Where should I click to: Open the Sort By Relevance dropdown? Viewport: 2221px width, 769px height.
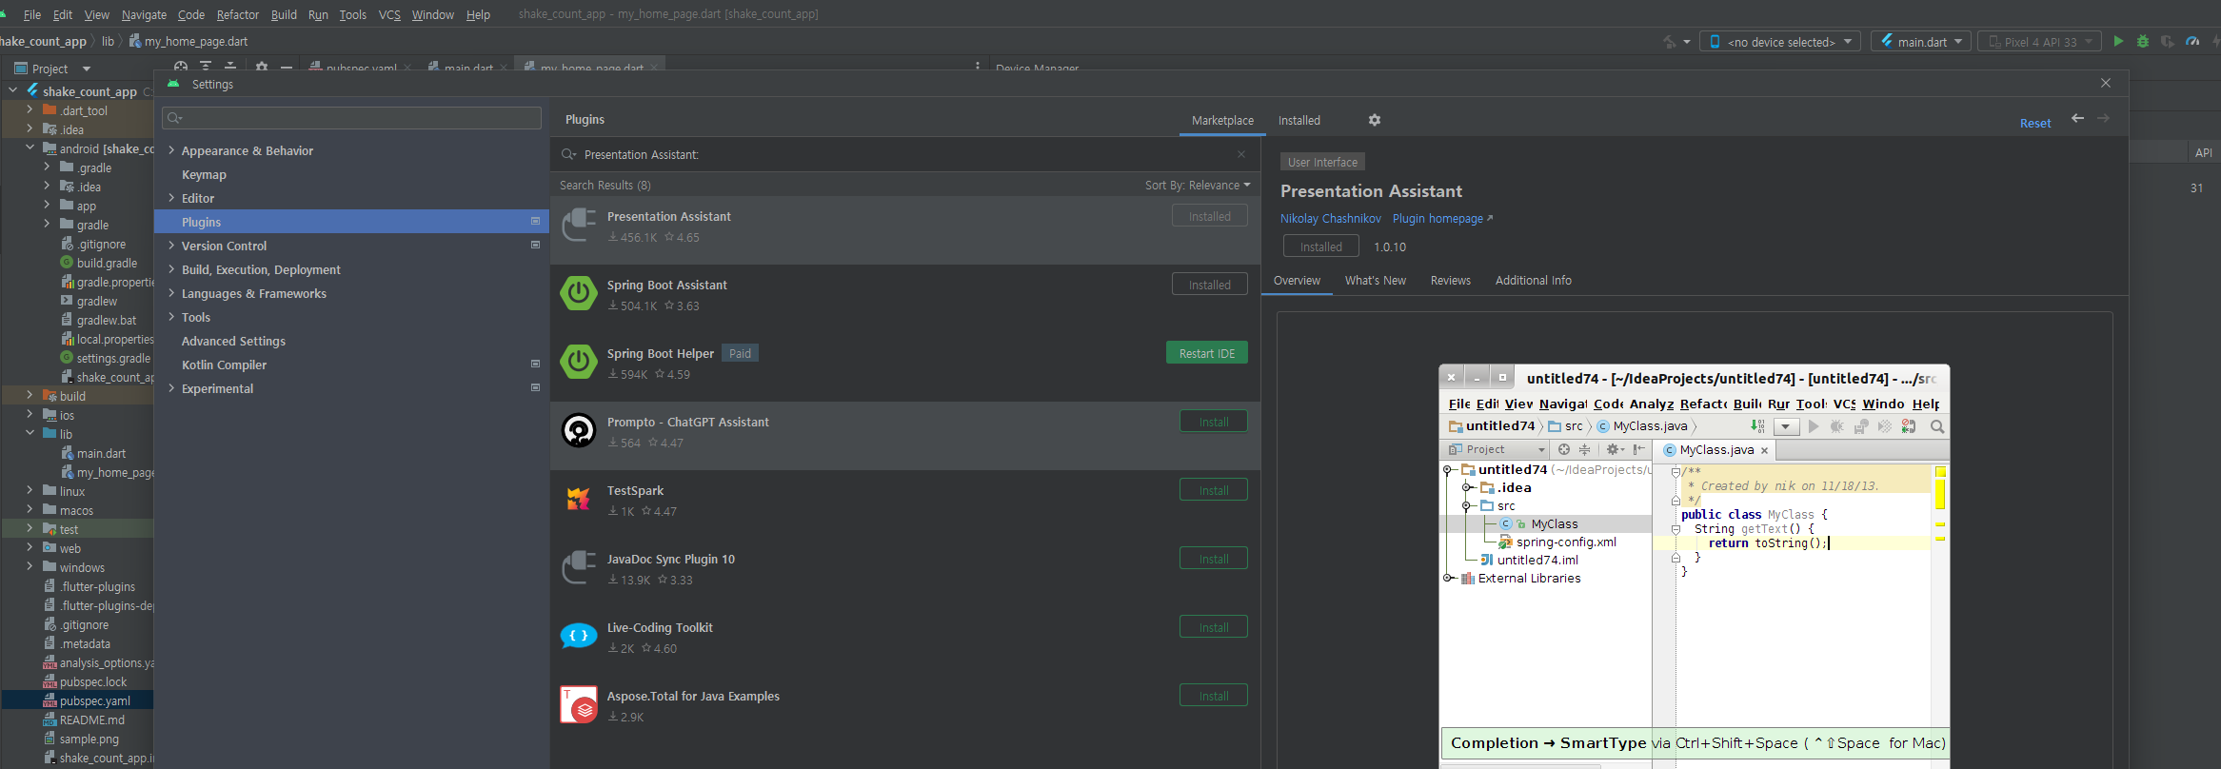[1198, 185]
